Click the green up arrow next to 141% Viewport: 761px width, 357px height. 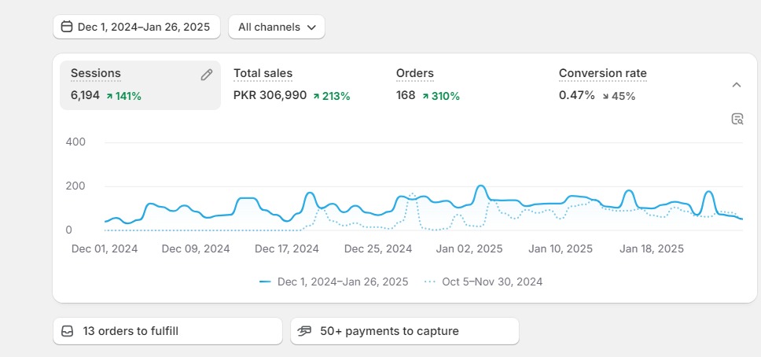point(109,96)
